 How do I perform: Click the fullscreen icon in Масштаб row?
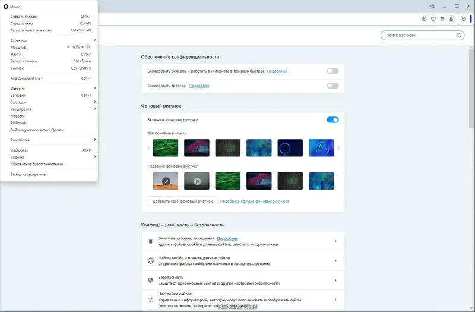coord(88,47)
